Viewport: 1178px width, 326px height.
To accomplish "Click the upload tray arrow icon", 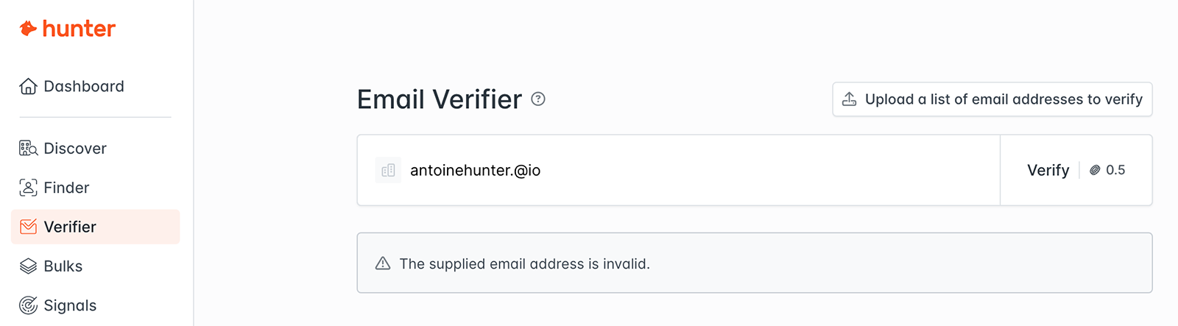I will 849,99.
